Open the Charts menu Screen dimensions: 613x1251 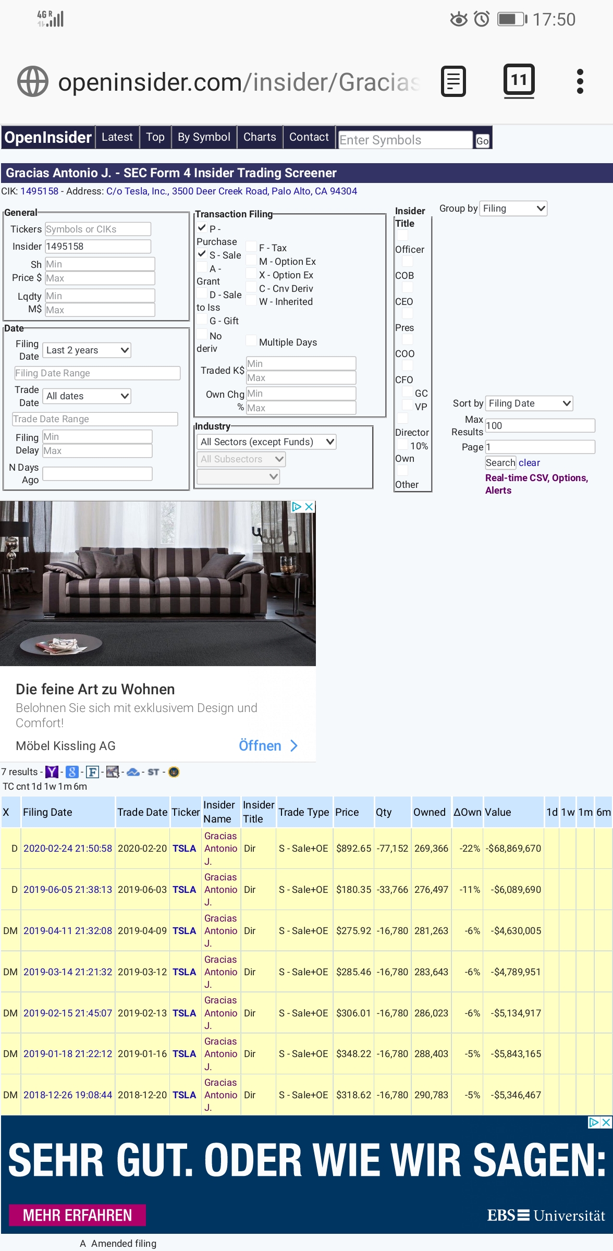click(x=260, y=137)
